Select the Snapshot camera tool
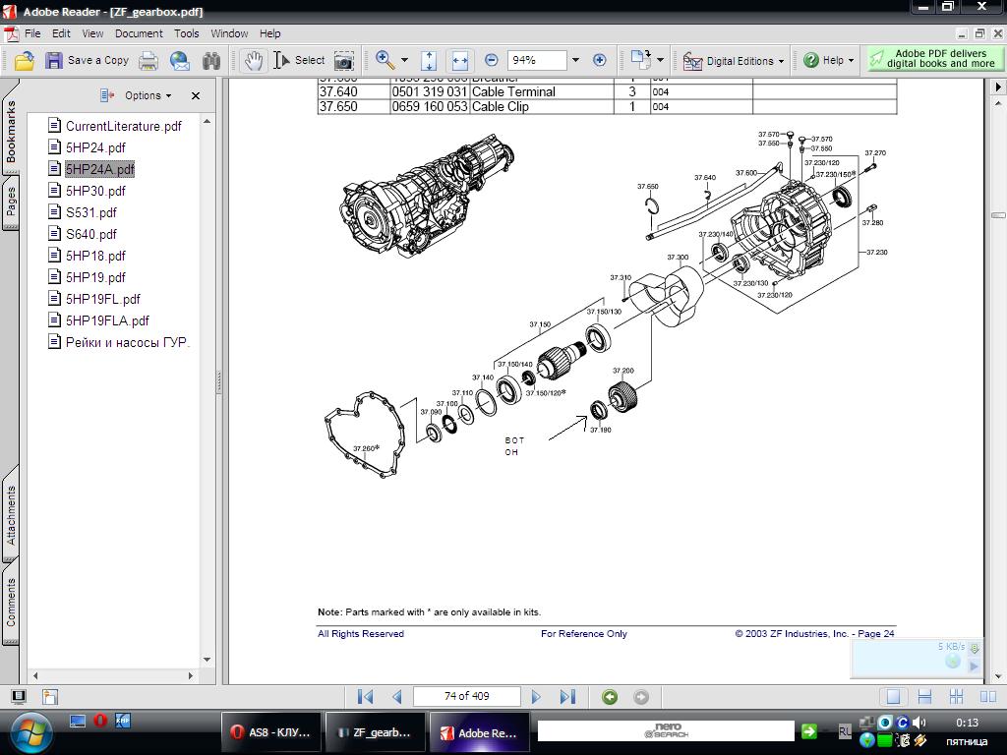Screen dimensions: 1007x755 click(x=343, y=60)
